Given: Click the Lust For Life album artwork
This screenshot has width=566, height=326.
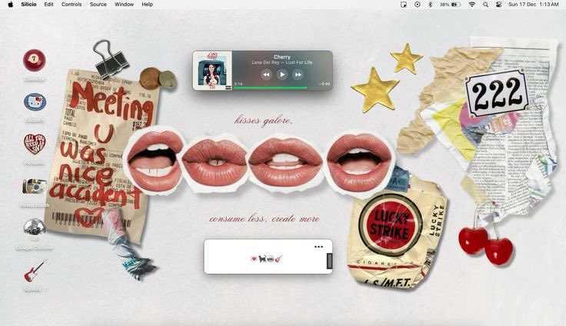Looking at the screenshot, I should (x=212, y=71).
